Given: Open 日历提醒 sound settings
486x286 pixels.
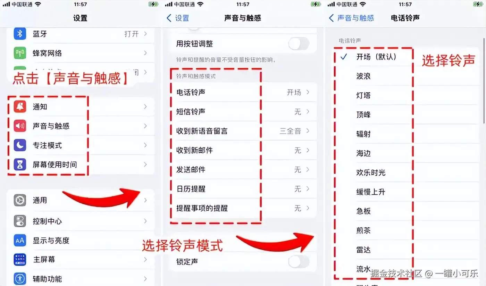Looking at the screenshot, I should coord(243,189).
